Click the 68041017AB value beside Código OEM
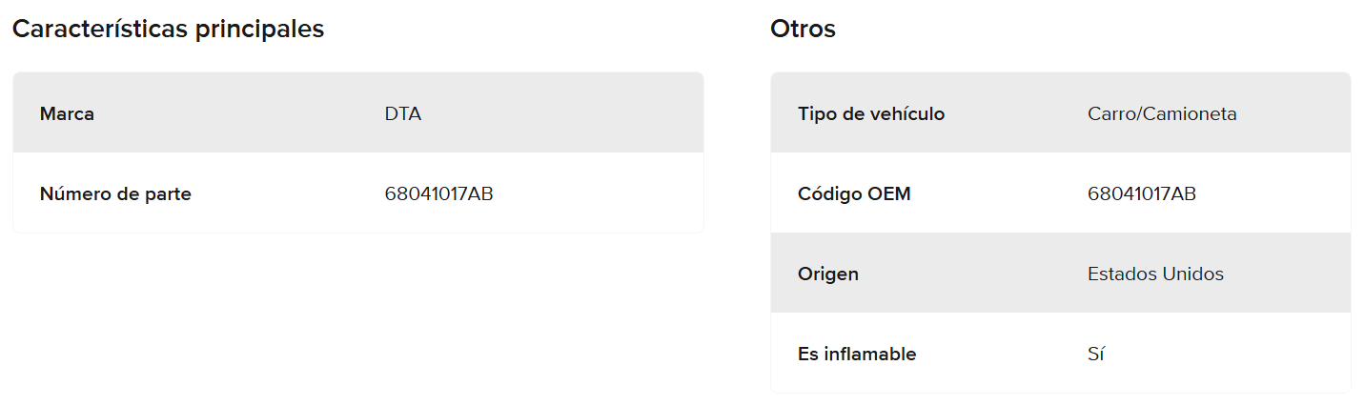Screen dimensions: 1364x406 [x=1141, y=194]
